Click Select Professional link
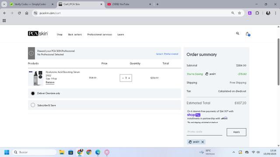The image size is (280, 157). pos(167,54)
